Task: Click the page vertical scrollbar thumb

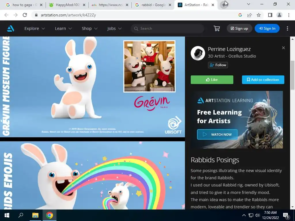Action: pos(293,75)
